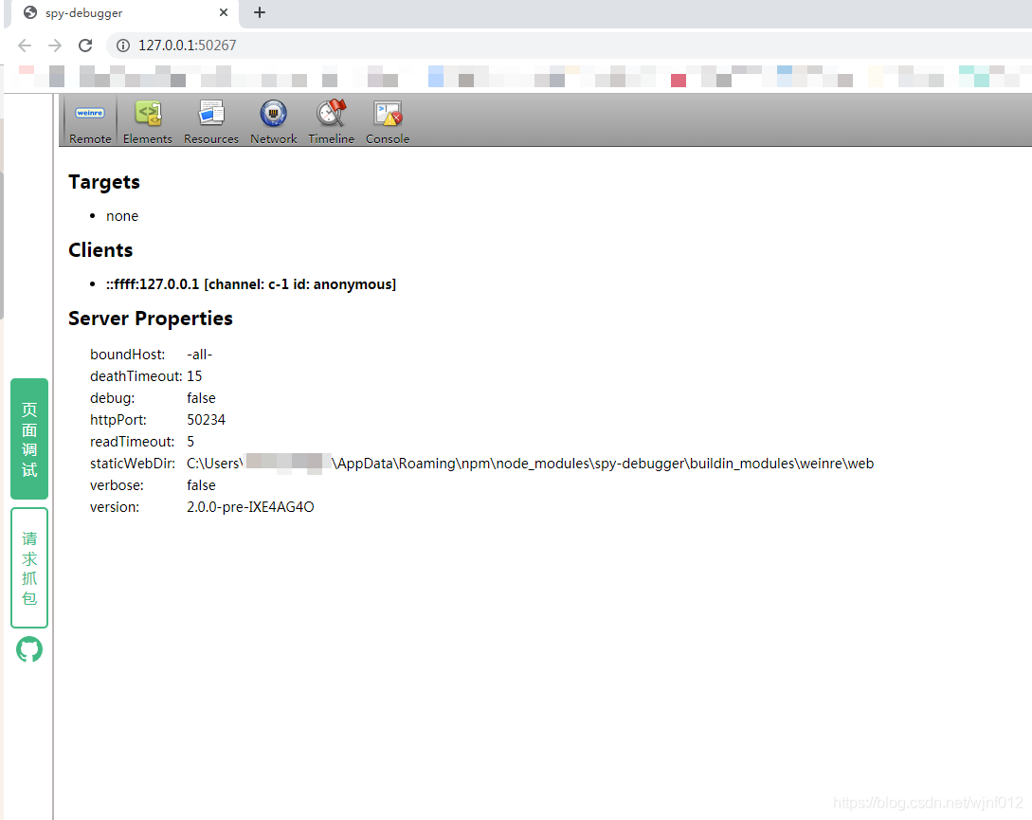Open the Console panel

(x=388, y=121)
